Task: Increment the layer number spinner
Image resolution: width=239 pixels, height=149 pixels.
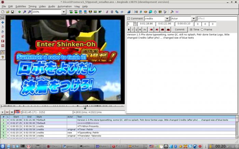Action: point(135,23)
